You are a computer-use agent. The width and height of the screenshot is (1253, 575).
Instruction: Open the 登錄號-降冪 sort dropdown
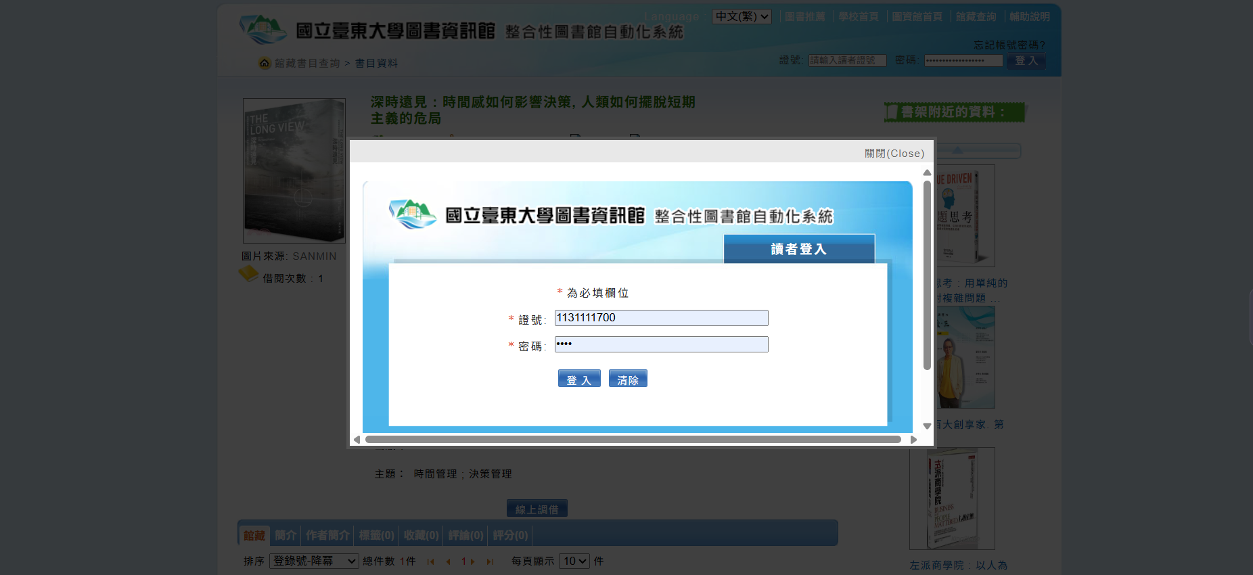click(314, 561)
